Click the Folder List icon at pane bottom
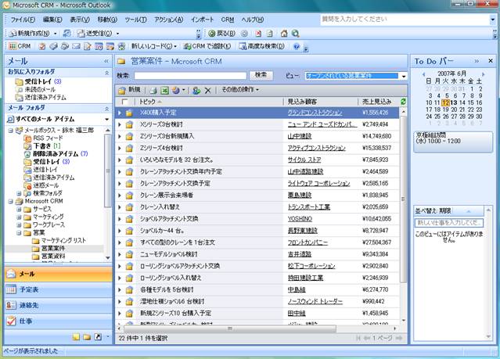The width and height of the screenshot is (500, 359). click(x=87, y=336)
